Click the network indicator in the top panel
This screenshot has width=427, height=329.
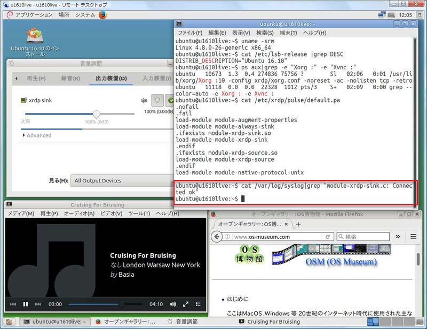click(382, 15)
